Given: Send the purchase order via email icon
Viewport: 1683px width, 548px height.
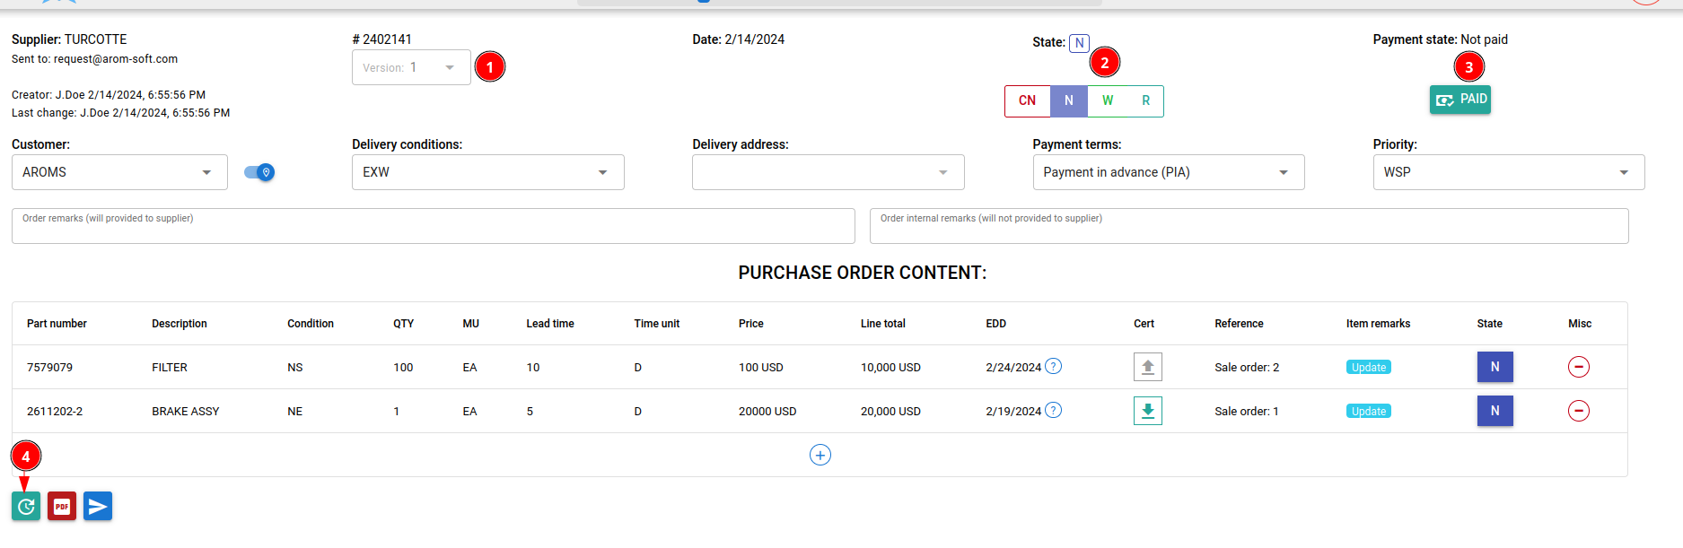Looking at the screenshot, I should click(98, 507).
